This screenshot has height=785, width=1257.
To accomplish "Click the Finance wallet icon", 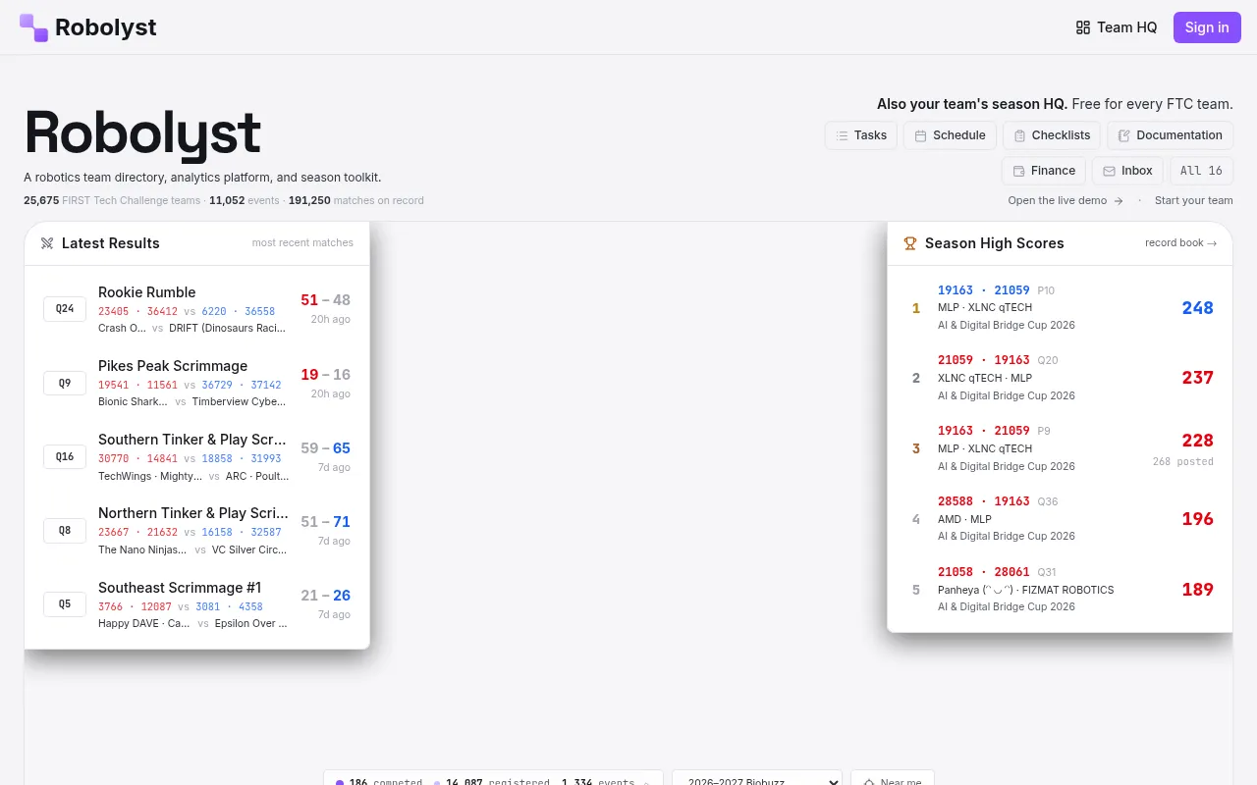I will [x=1018, y=171].
